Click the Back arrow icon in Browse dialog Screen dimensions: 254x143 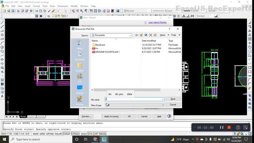pyautogui.click(x=137, y=35)
